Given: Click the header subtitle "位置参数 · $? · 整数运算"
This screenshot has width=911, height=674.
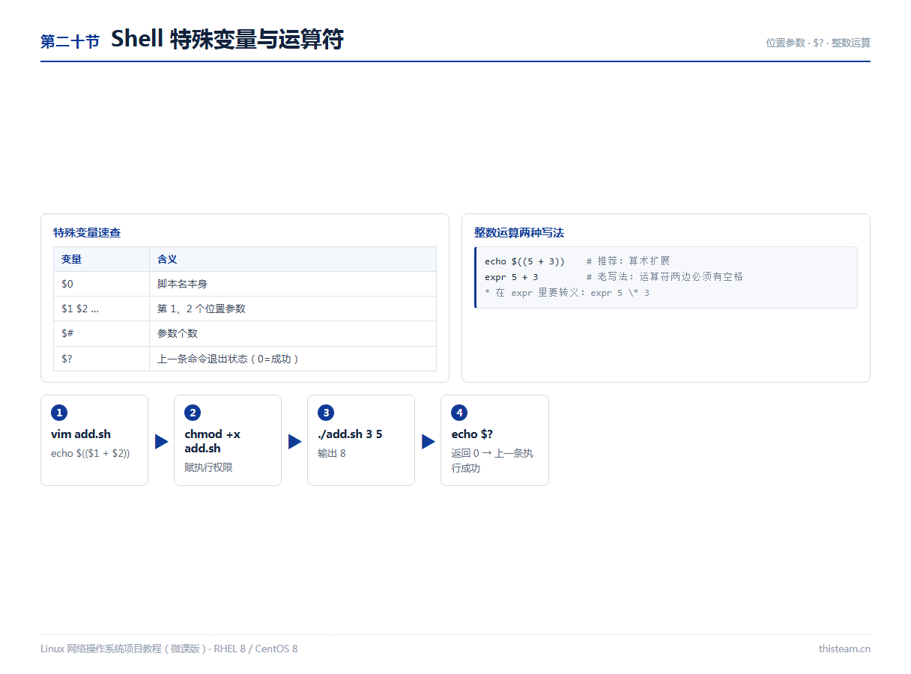Looking at the screenshot, I should (x=818, y=43).
